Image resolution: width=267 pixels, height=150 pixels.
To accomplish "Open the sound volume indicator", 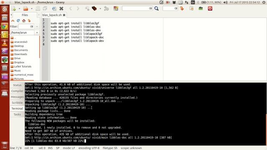I will click(225, 2).
